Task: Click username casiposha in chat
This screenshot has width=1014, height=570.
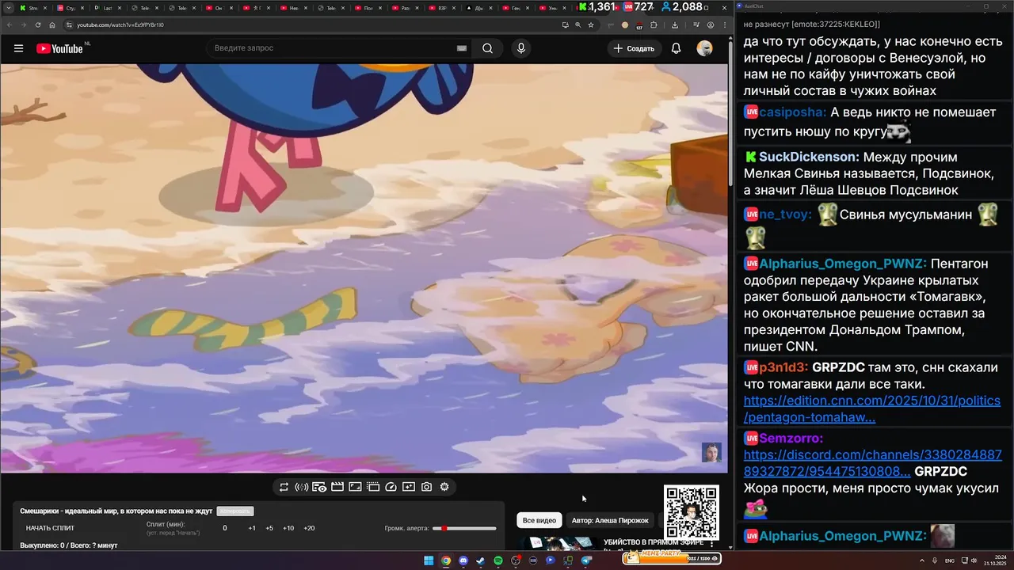Action: click(x=792, y=112)
